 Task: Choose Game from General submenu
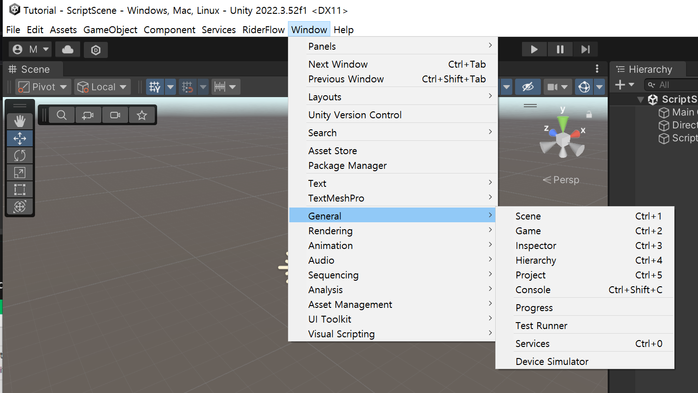585,231
